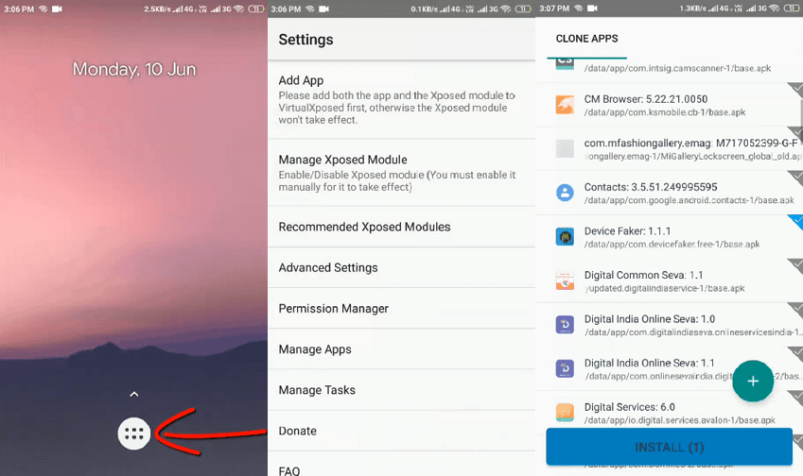Tap the Digital Services app icon
Screen dimensions: 803x476
pyautogui.click(x=565, y=412)
